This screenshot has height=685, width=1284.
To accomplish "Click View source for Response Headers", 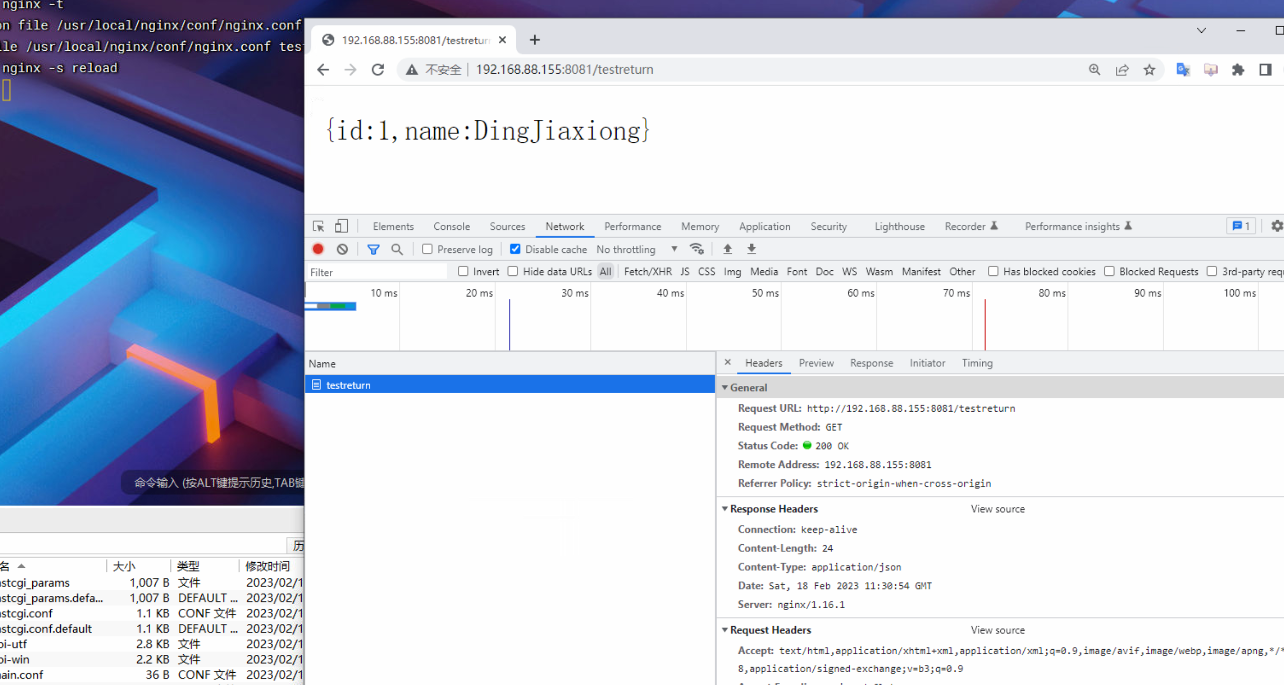I will 997,509.
